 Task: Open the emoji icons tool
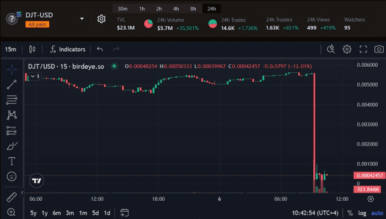(x=12, y=177)
